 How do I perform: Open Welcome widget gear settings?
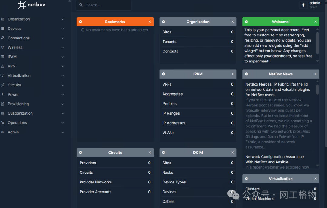click(x=246, y=22)
